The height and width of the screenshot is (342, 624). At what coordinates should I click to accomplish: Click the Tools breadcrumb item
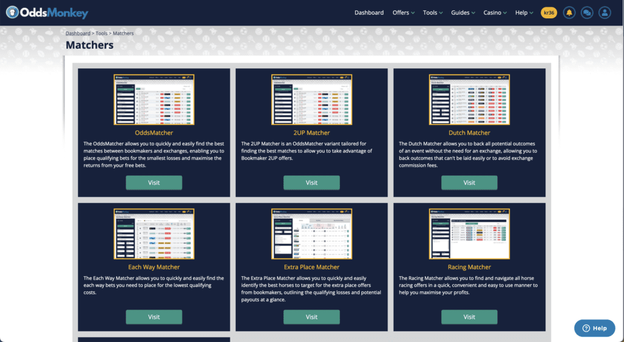coord(102,34)
